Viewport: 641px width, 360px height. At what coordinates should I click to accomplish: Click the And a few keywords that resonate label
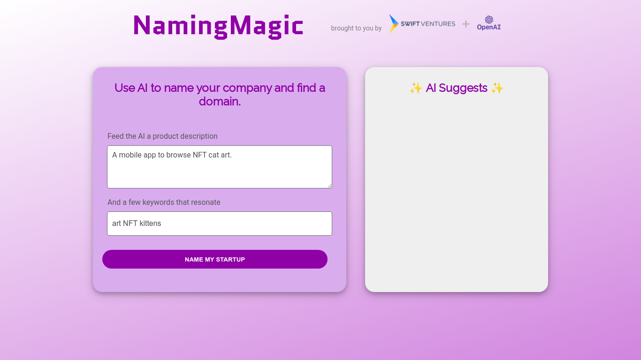pyautogui.click(x=164, y=202)
